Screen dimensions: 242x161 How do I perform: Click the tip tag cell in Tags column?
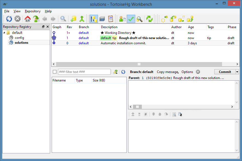coord(209,38)
